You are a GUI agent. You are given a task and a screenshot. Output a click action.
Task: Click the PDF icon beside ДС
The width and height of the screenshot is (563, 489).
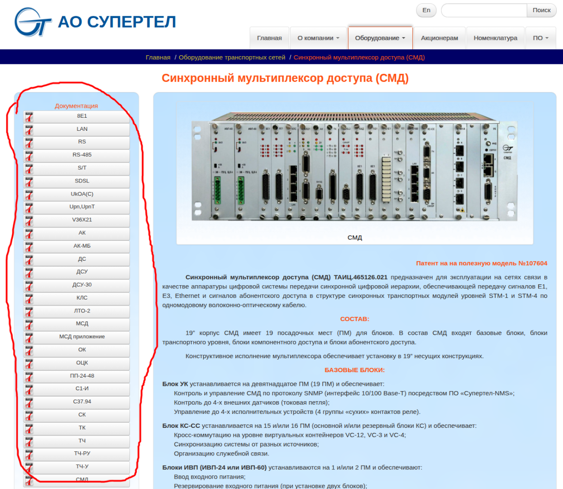point(29,260)
